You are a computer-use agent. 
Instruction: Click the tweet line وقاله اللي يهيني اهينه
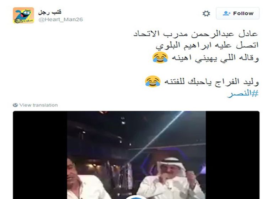coord(215,58)
